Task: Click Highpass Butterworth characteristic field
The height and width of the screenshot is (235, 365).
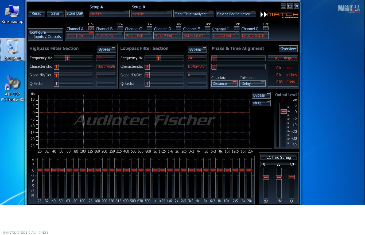Action: coord(106,66)
